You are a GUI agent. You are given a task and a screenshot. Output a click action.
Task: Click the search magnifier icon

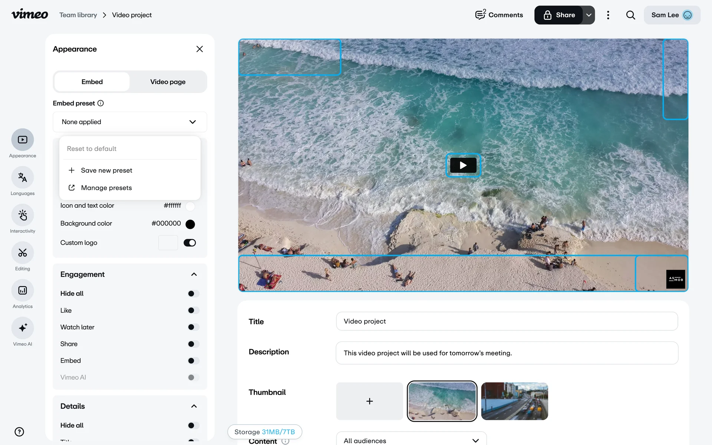point(630,15)
